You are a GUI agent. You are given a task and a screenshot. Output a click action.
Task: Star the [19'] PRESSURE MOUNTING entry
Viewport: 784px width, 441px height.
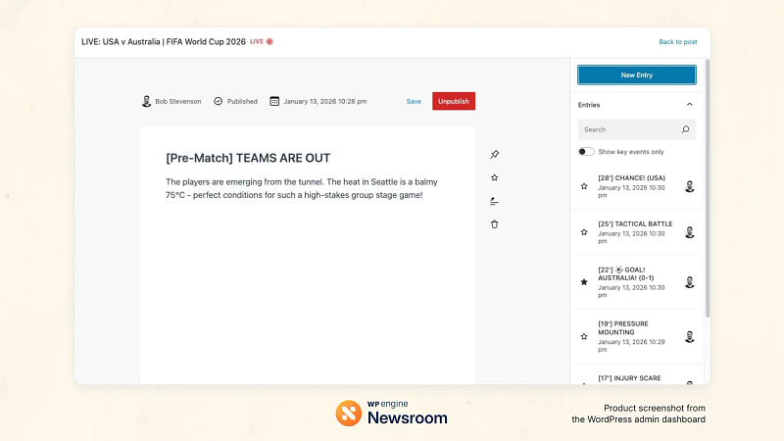584,336
